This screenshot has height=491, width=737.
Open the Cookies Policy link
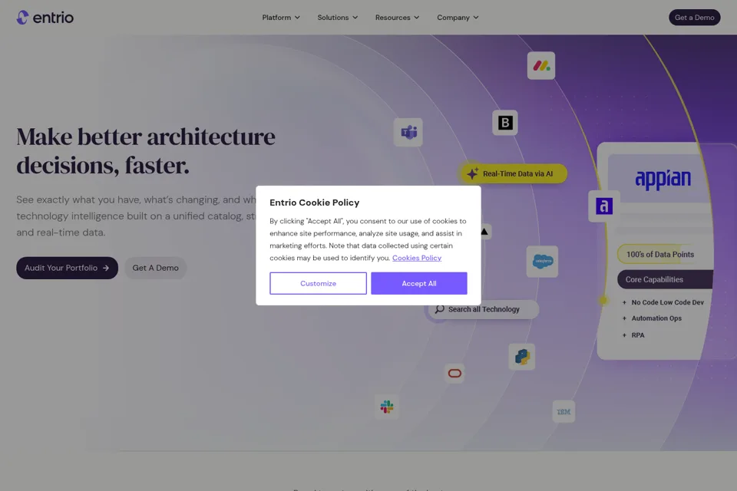coord(416,258)
